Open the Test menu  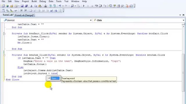[x=66, y=1]
